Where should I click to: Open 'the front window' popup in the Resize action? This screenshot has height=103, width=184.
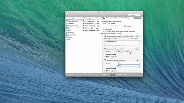tap(110, 54)
